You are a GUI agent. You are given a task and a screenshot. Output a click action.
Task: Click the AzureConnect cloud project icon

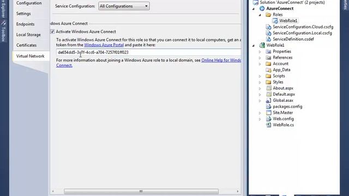(x=262, y=9)
